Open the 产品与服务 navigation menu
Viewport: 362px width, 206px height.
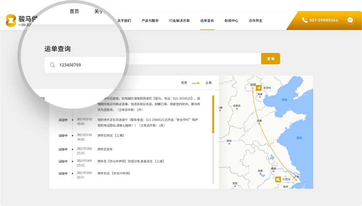coord(150,21)
